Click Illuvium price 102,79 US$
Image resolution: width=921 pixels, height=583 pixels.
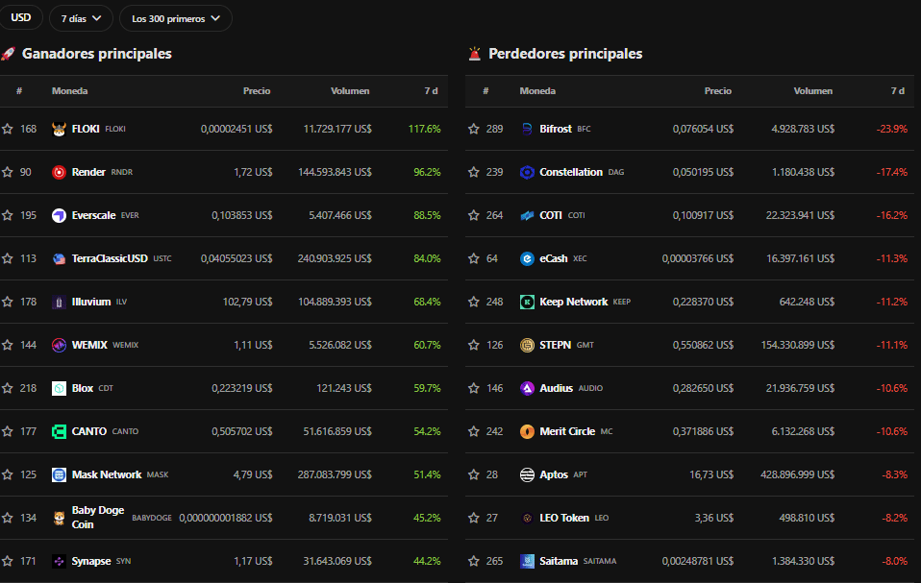(x=247, y=302)
